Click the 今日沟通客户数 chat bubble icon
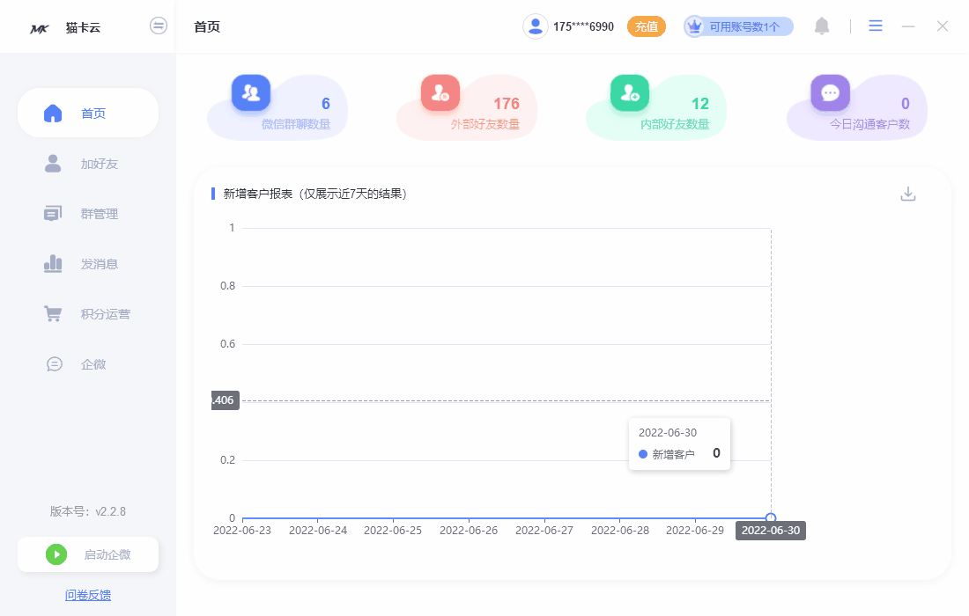The width and height of the screenshot is (969, 616). pos(830,92)
